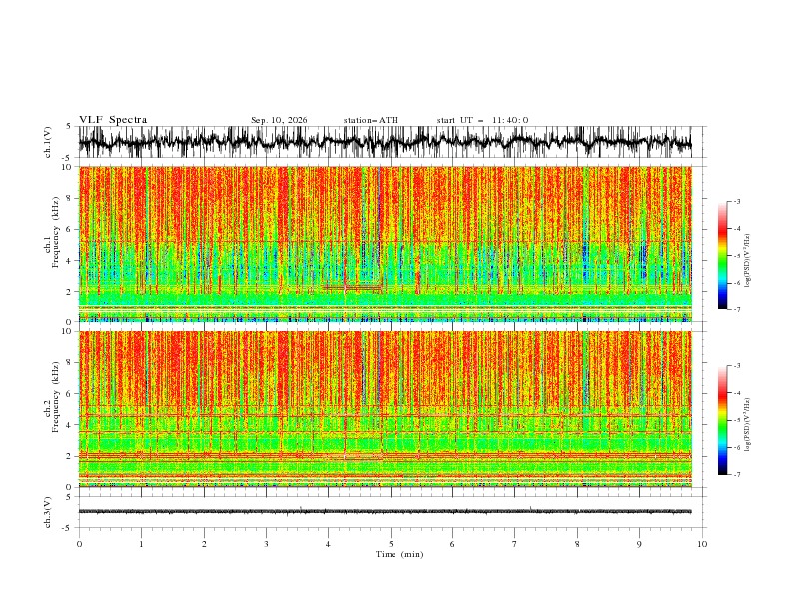
Task: Click the 2 kHz tick on ch.2 axis
Action: (x=70, y=456)
